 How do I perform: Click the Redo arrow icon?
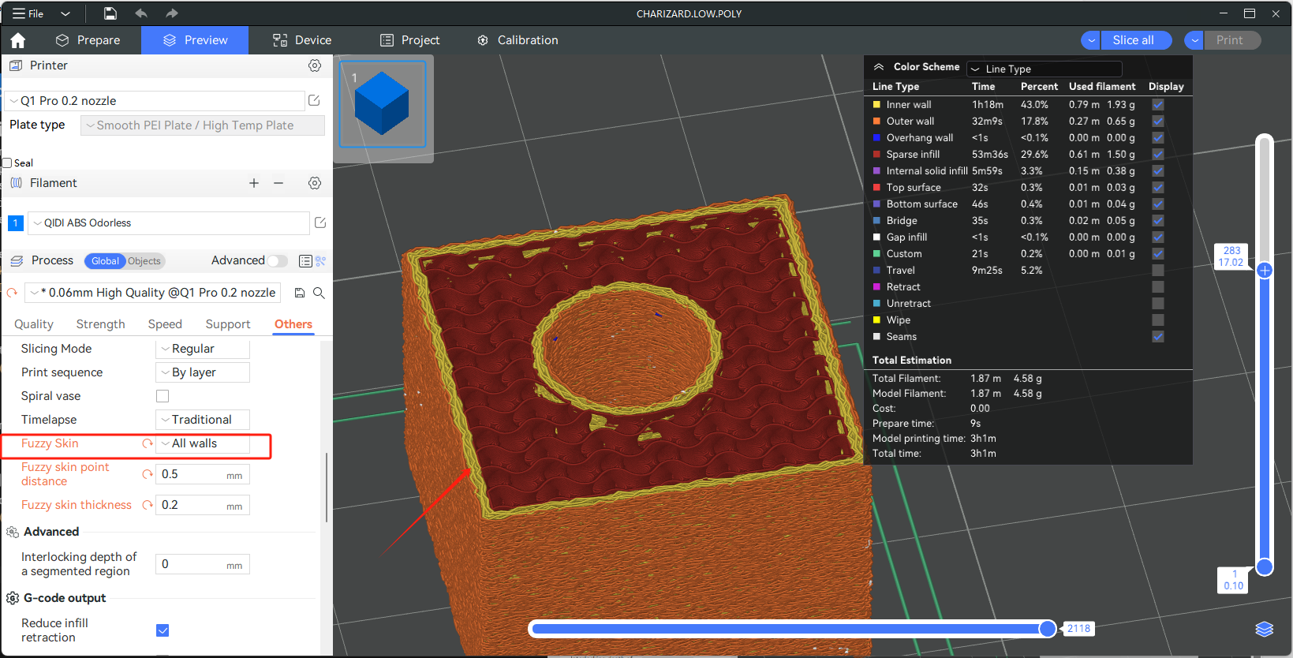click(172, 13)
